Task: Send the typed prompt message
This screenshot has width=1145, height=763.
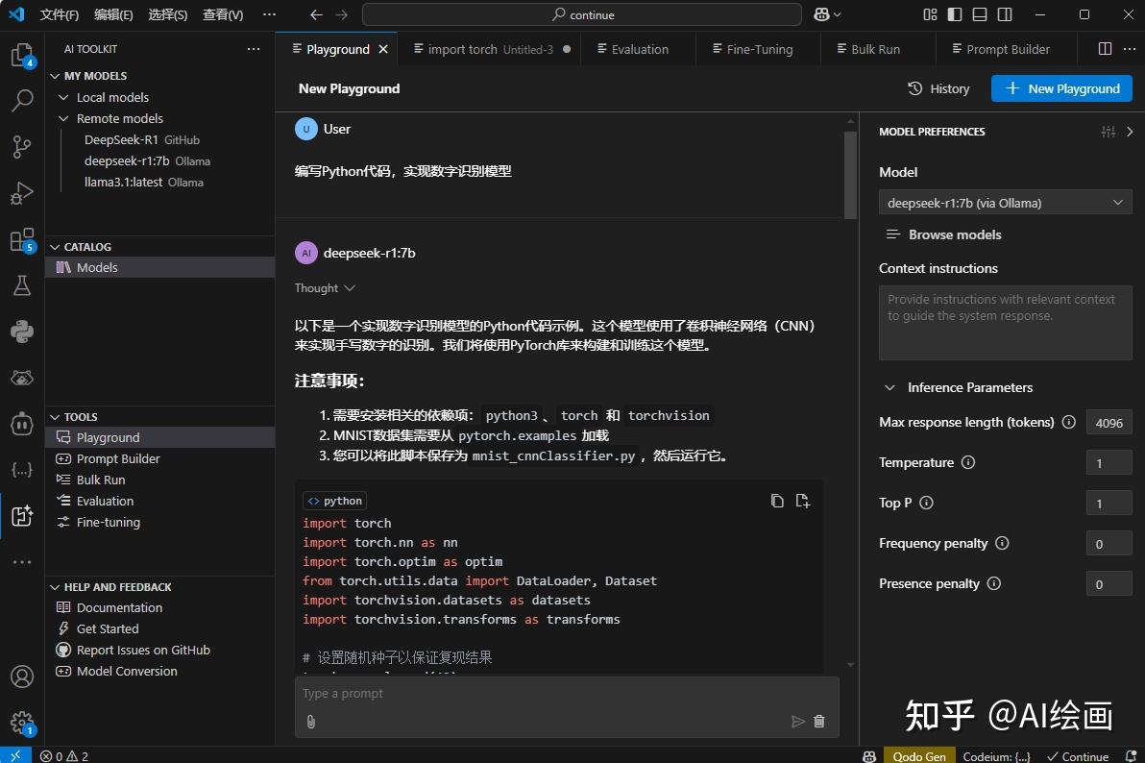Action: point(797,722)
